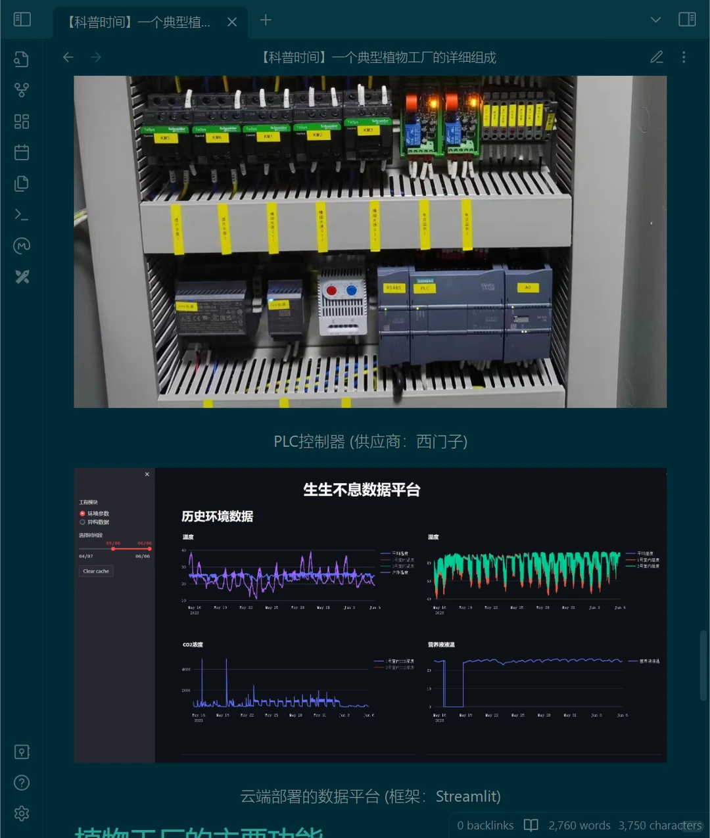710x838 pixels.
Task: Click the 3,750 characters count
Action: (660, 825)
